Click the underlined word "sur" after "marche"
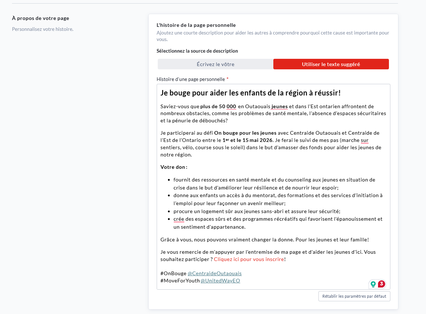This screenshot has width=426, height=314. [x=365, y=140]
